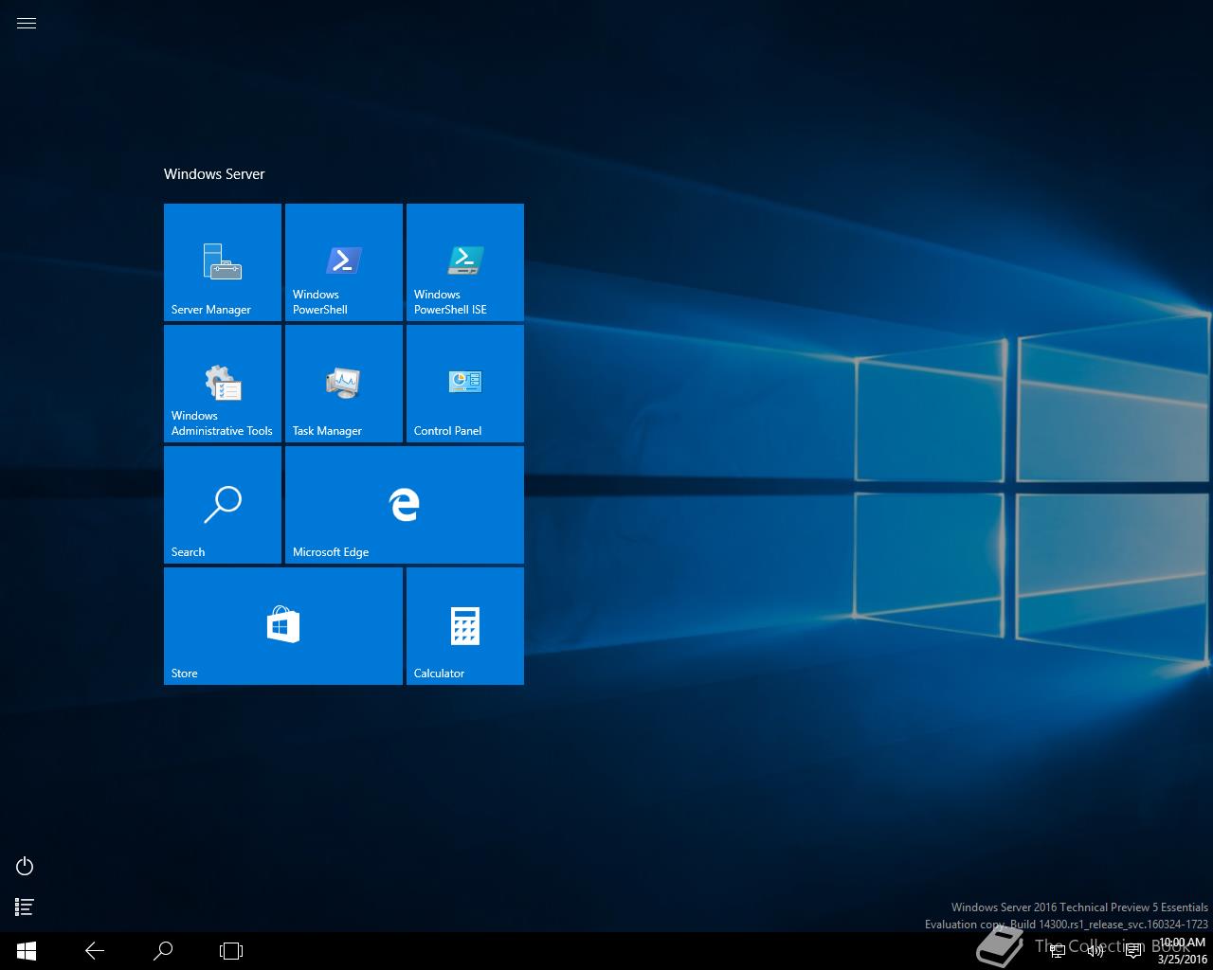Open the Store tile
This screenshot has height=970, width=1213.
click(283, 626)
